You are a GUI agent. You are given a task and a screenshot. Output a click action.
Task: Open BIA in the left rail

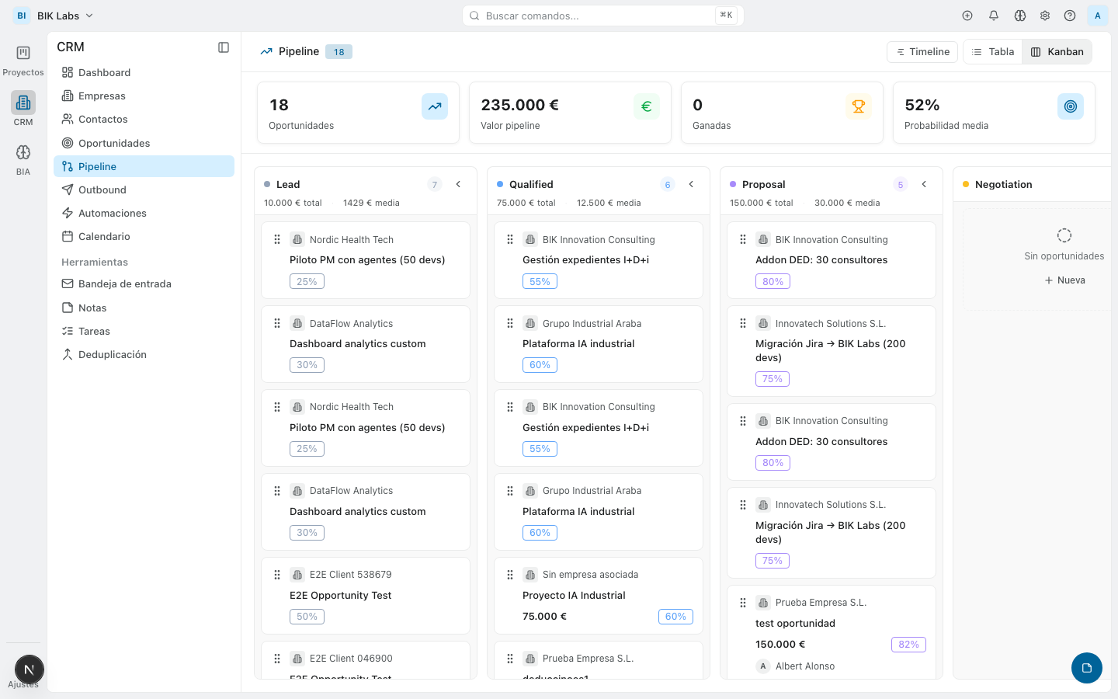pos(23,159)
